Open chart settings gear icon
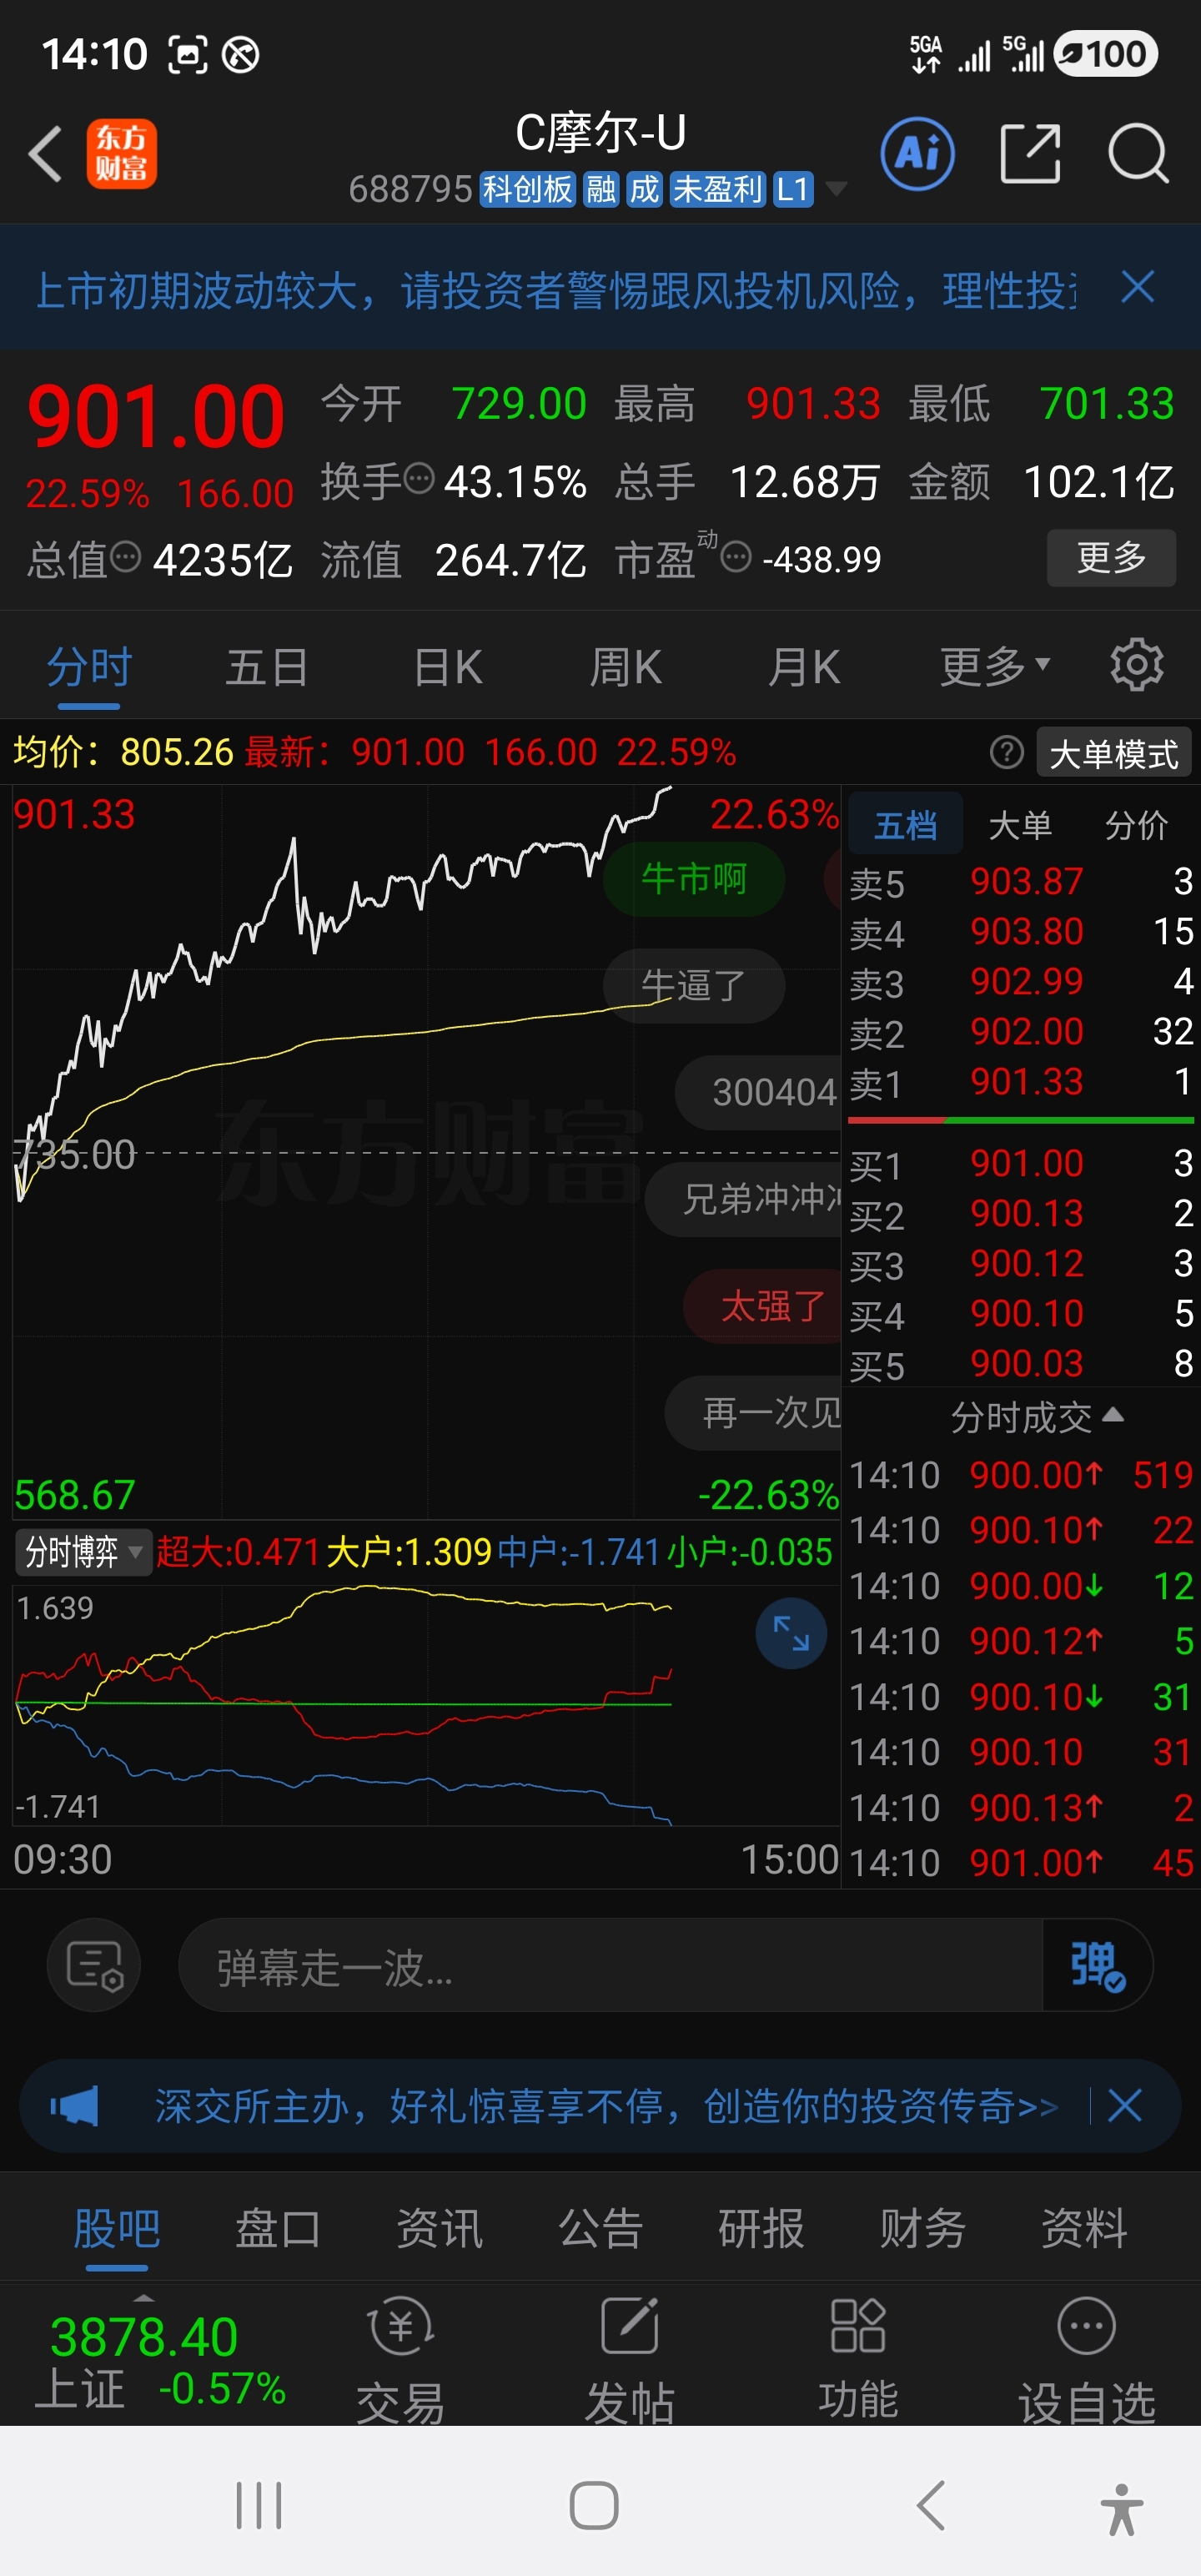 (1137, 665)
